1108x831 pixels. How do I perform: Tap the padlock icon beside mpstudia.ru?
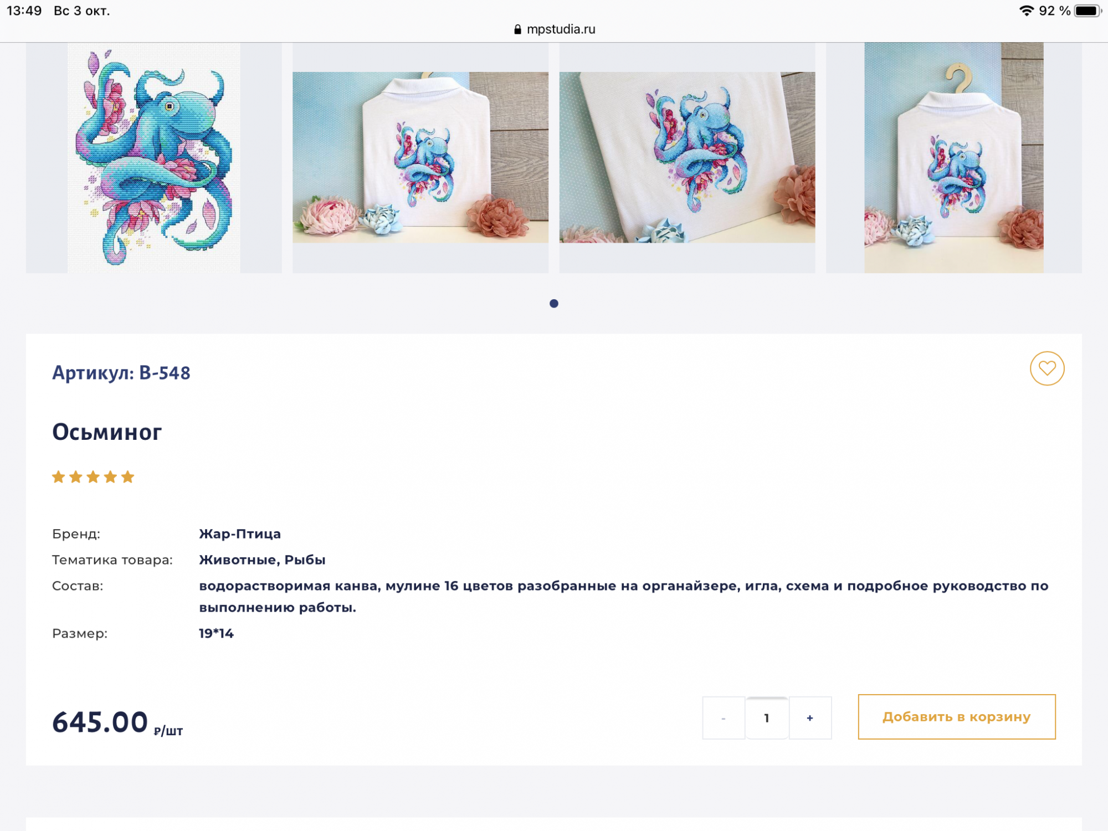coord(517,29)
